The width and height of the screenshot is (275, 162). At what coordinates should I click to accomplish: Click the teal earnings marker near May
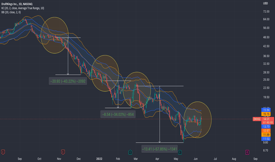coord(180,152)
